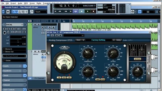
Task: Select the IN meter mode button
Action: 59,78
